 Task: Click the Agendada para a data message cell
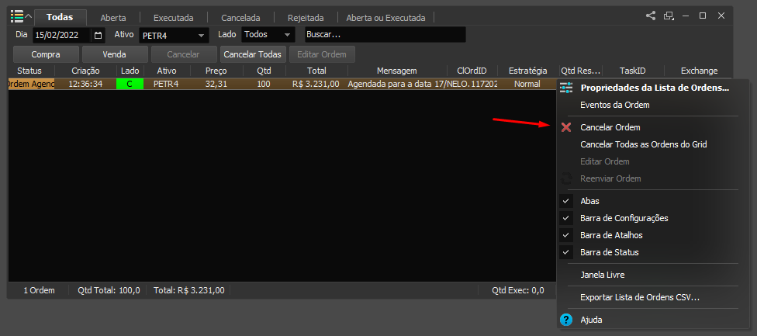(397, 84)
